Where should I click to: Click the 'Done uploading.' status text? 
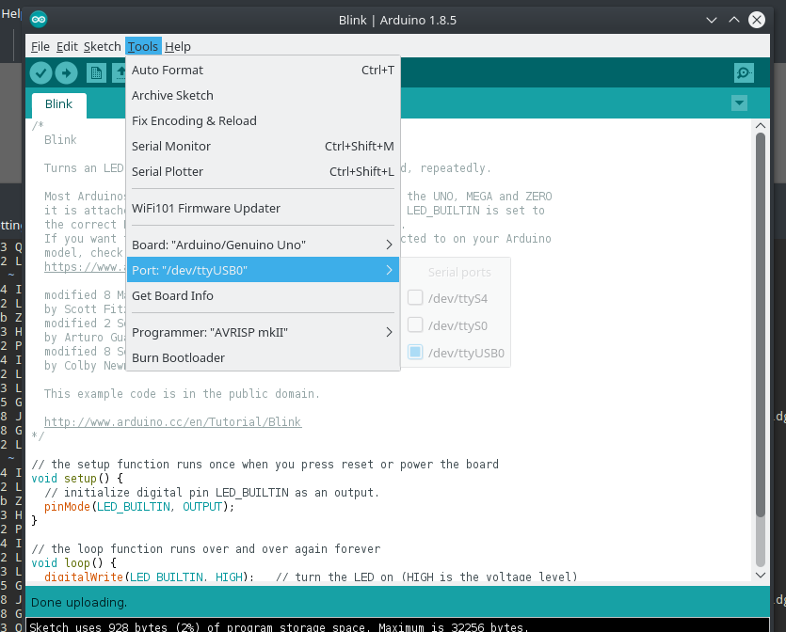point(79,602)
